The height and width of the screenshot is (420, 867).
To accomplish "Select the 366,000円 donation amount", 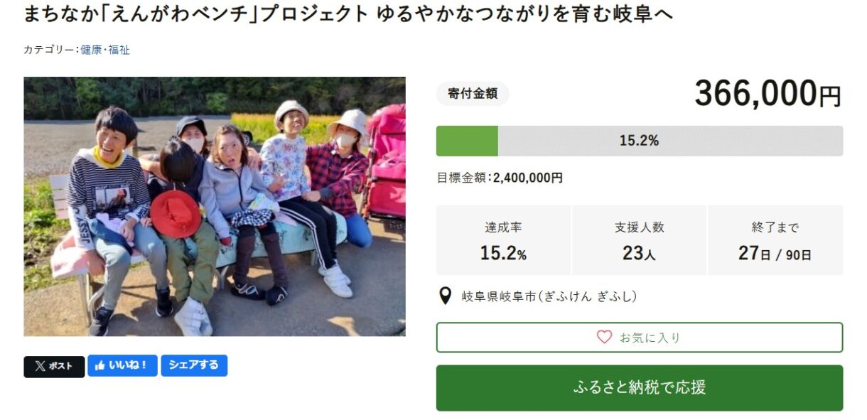I will [768, 94].
